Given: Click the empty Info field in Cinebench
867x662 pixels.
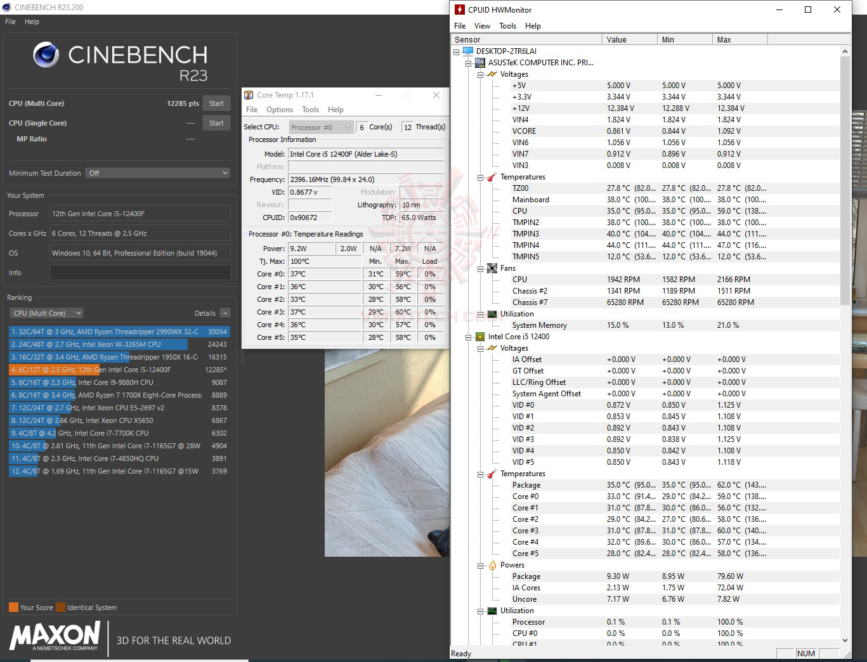Looking at the screenshot, I should [x=140, y=273].
